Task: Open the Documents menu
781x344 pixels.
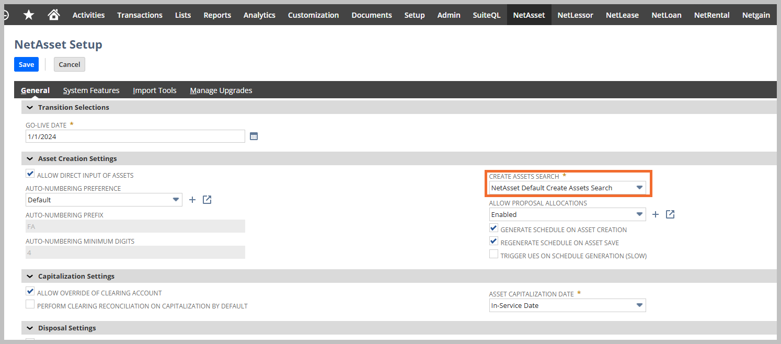Action: (x=372, y=15)
